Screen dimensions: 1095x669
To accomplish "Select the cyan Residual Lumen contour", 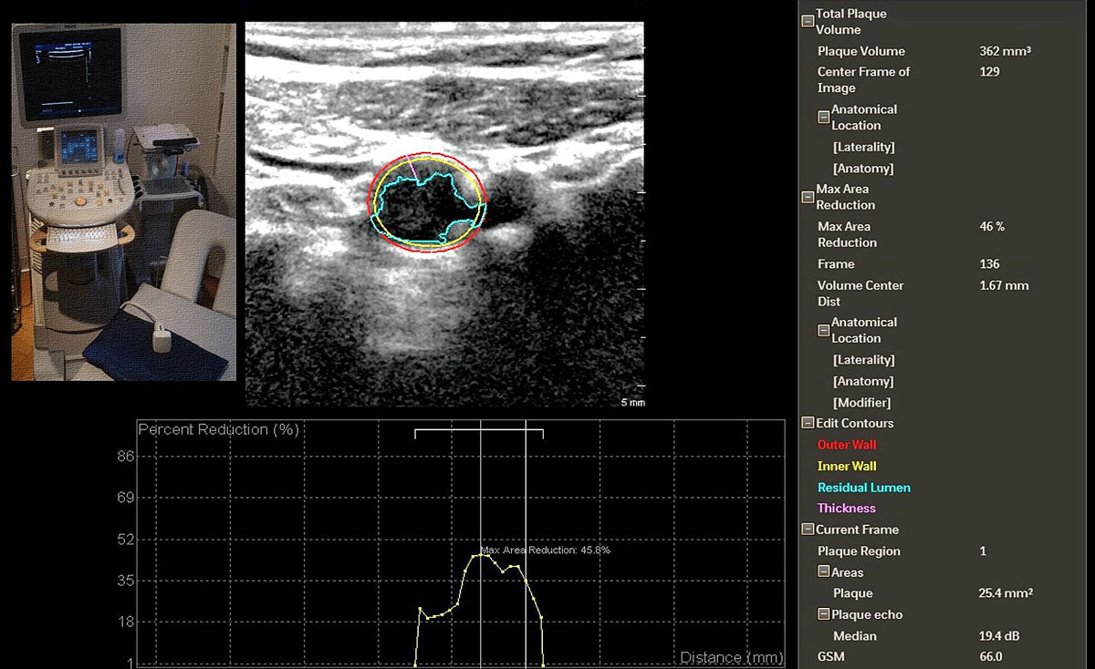I will [863, 488].
